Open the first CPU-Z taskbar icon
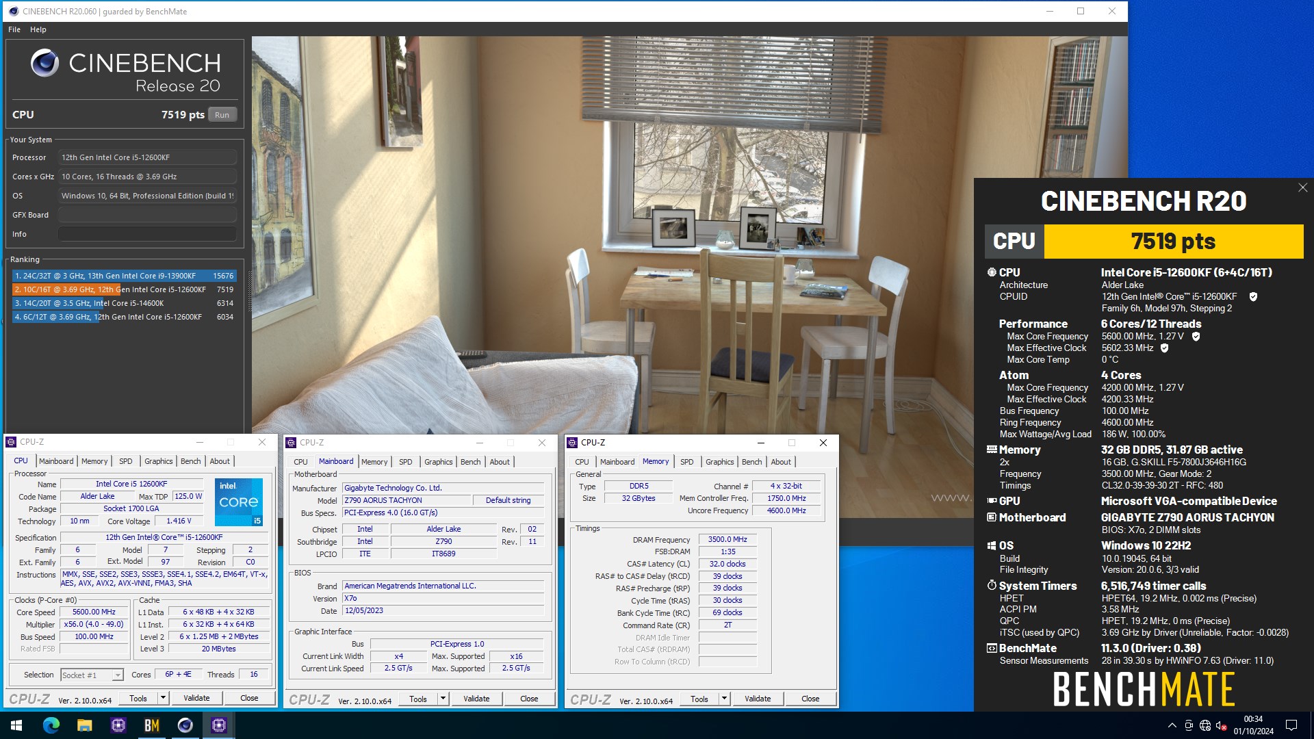The height and width of the screenshot is (739, 1314). 118,725
